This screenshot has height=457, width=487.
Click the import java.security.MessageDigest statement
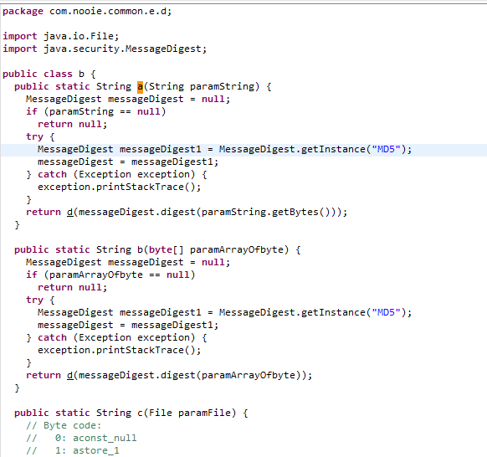[105, 49]
